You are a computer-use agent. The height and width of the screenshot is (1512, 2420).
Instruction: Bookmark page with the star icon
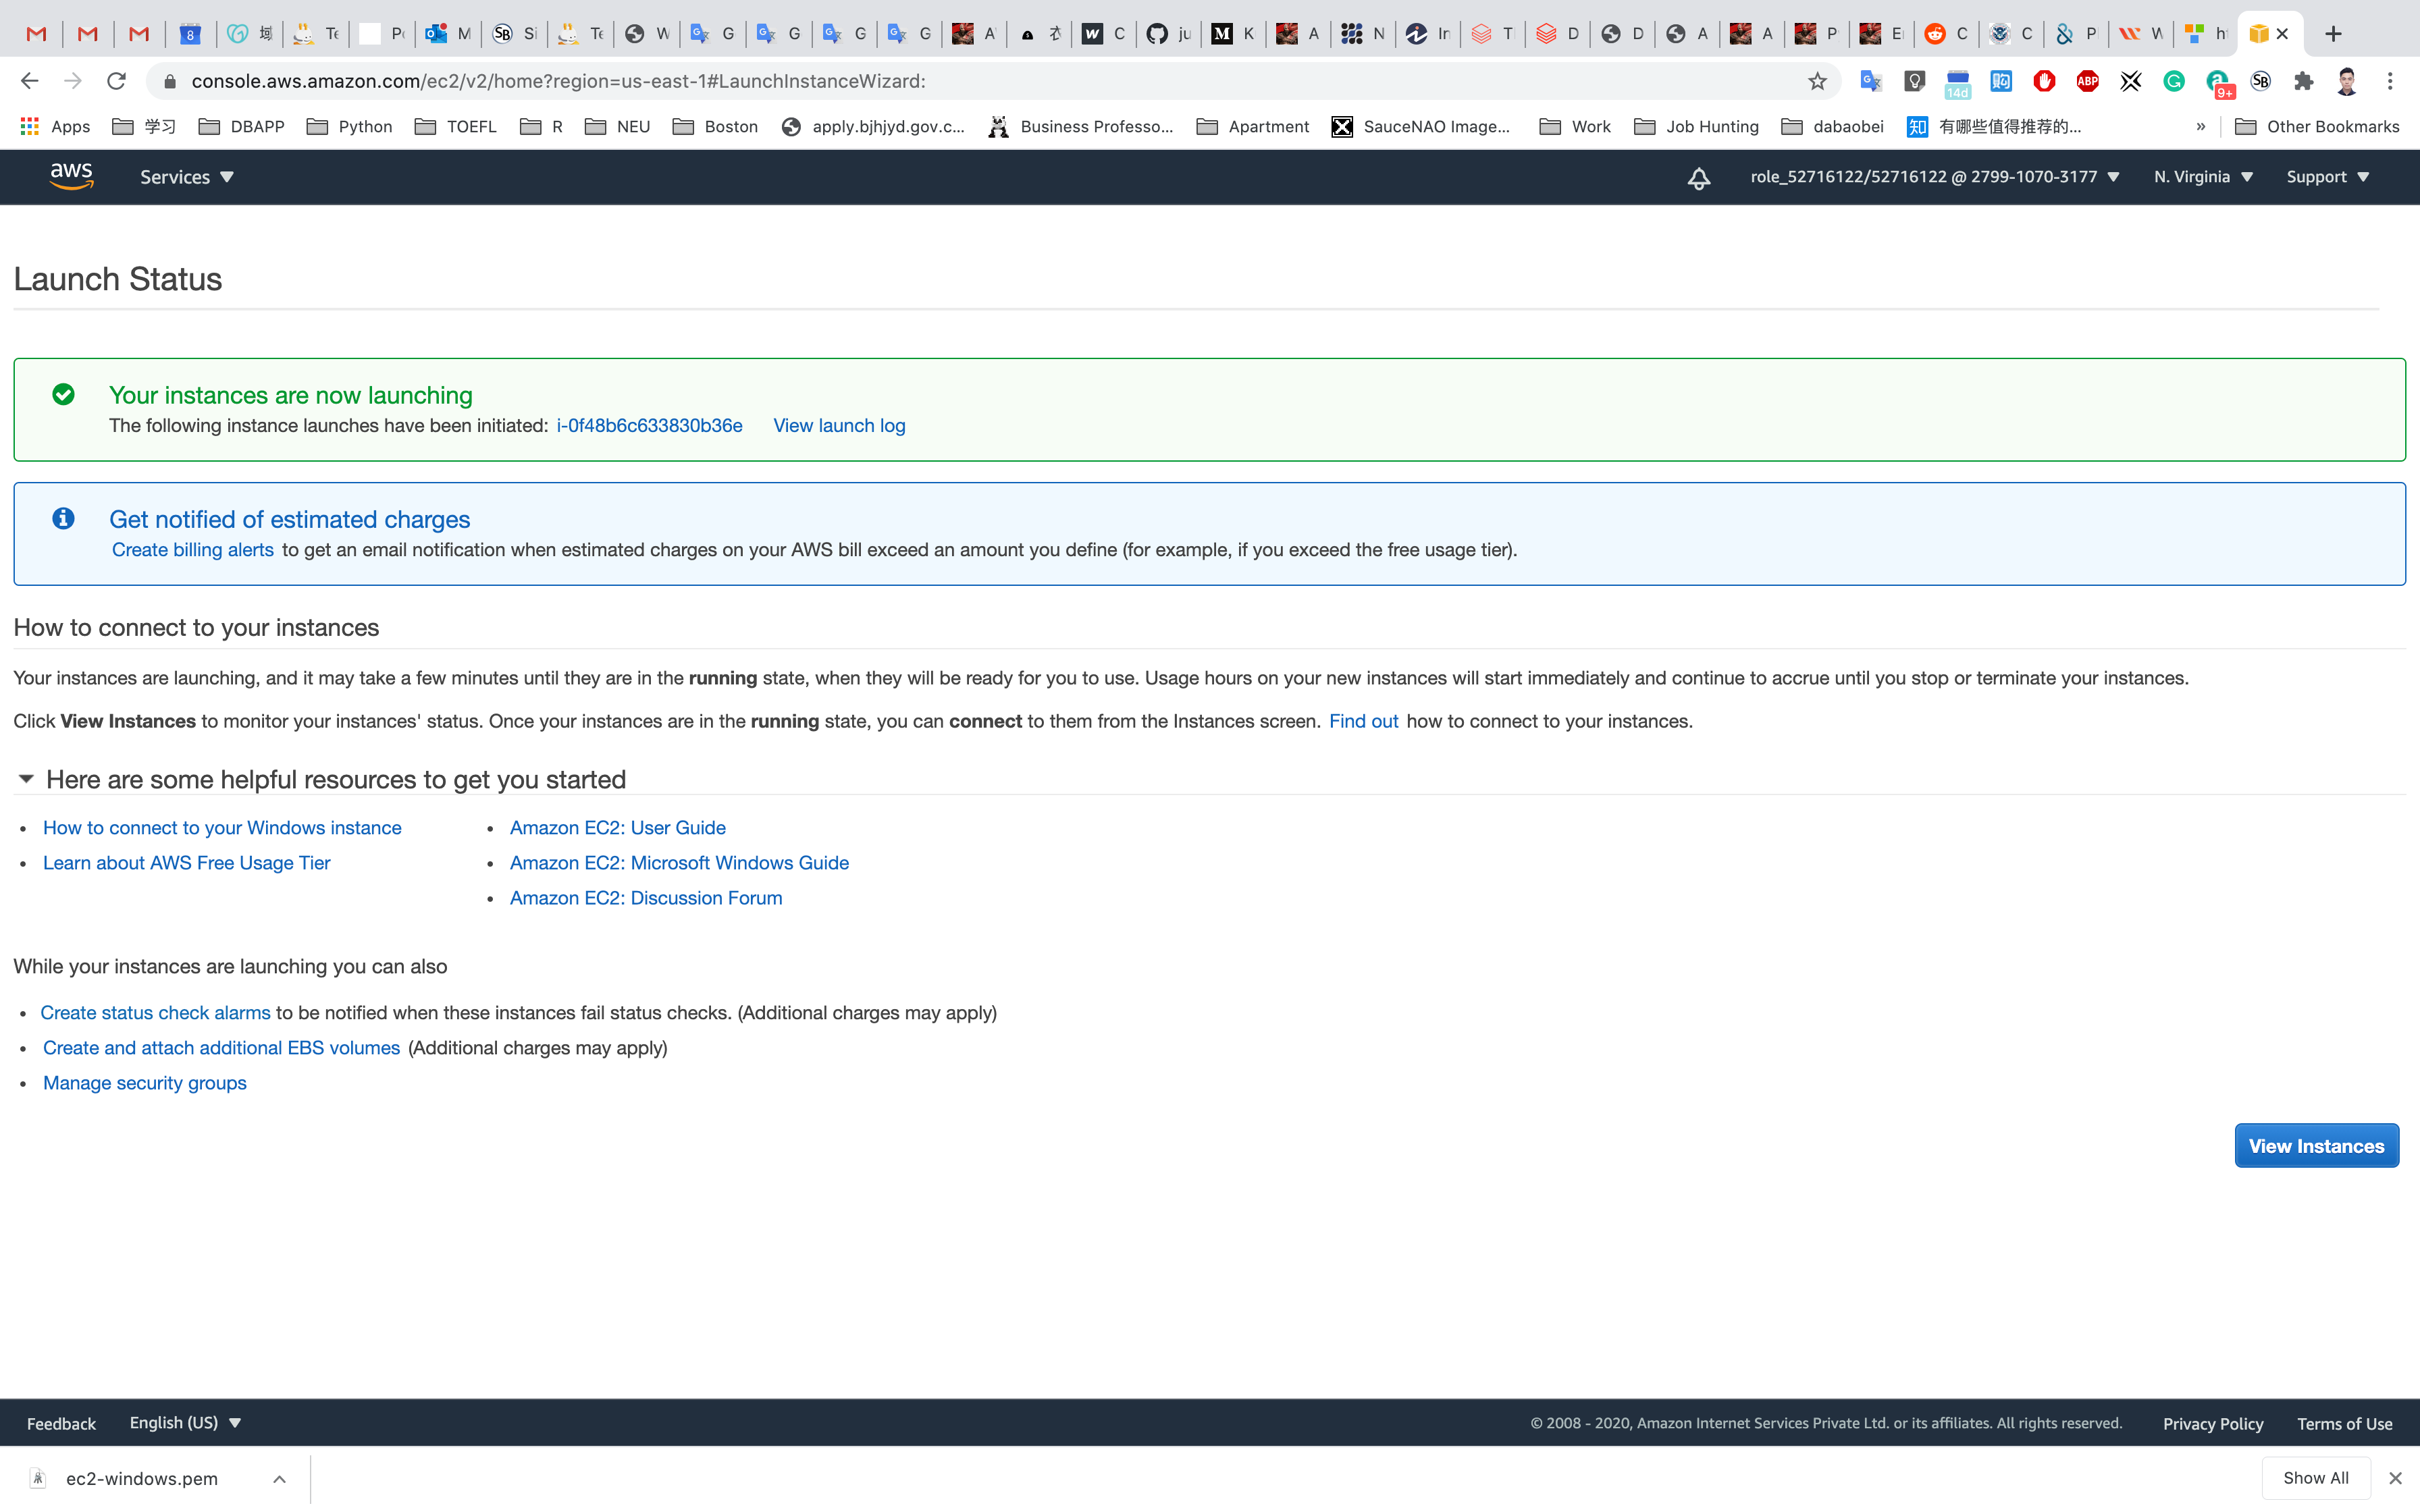[x=1817, y=81]
